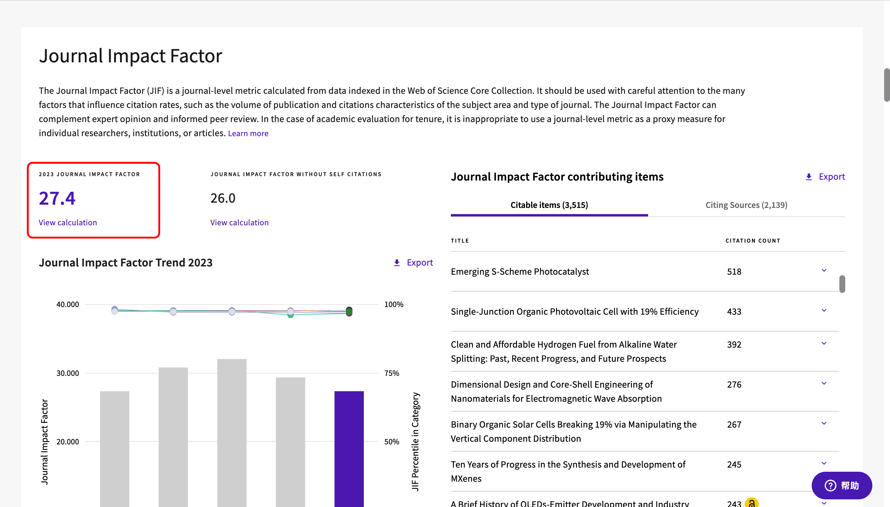Viewport: 890px width, 507px height.
Task: Expand the Ten Years of Progress MXenes row
Action: click(824, 464)
